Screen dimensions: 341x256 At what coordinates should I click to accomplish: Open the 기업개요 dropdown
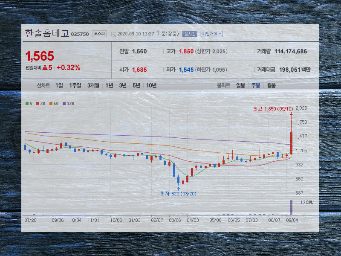coord(211,34)
